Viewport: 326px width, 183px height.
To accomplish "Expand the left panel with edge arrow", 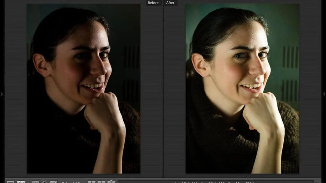I will coord(2,94).
